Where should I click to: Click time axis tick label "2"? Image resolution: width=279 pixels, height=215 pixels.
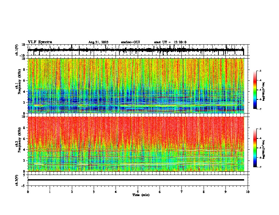(x=72, y=192)
